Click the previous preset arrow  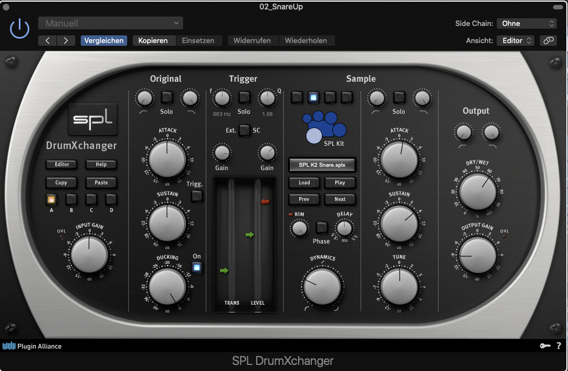(48, 40)
